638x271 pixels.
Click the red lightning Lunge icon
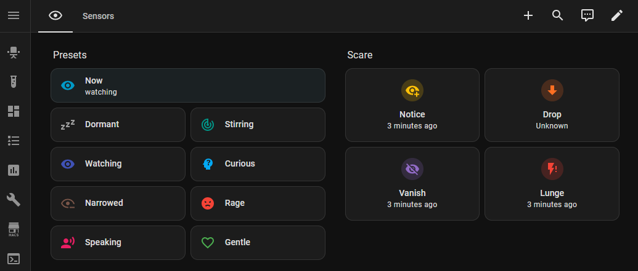(x=552, y=169)
